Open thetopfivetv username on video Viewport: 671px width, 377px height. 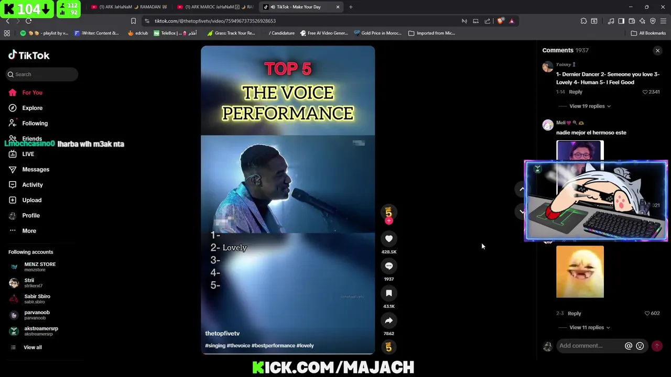click(x=222, y=334)
